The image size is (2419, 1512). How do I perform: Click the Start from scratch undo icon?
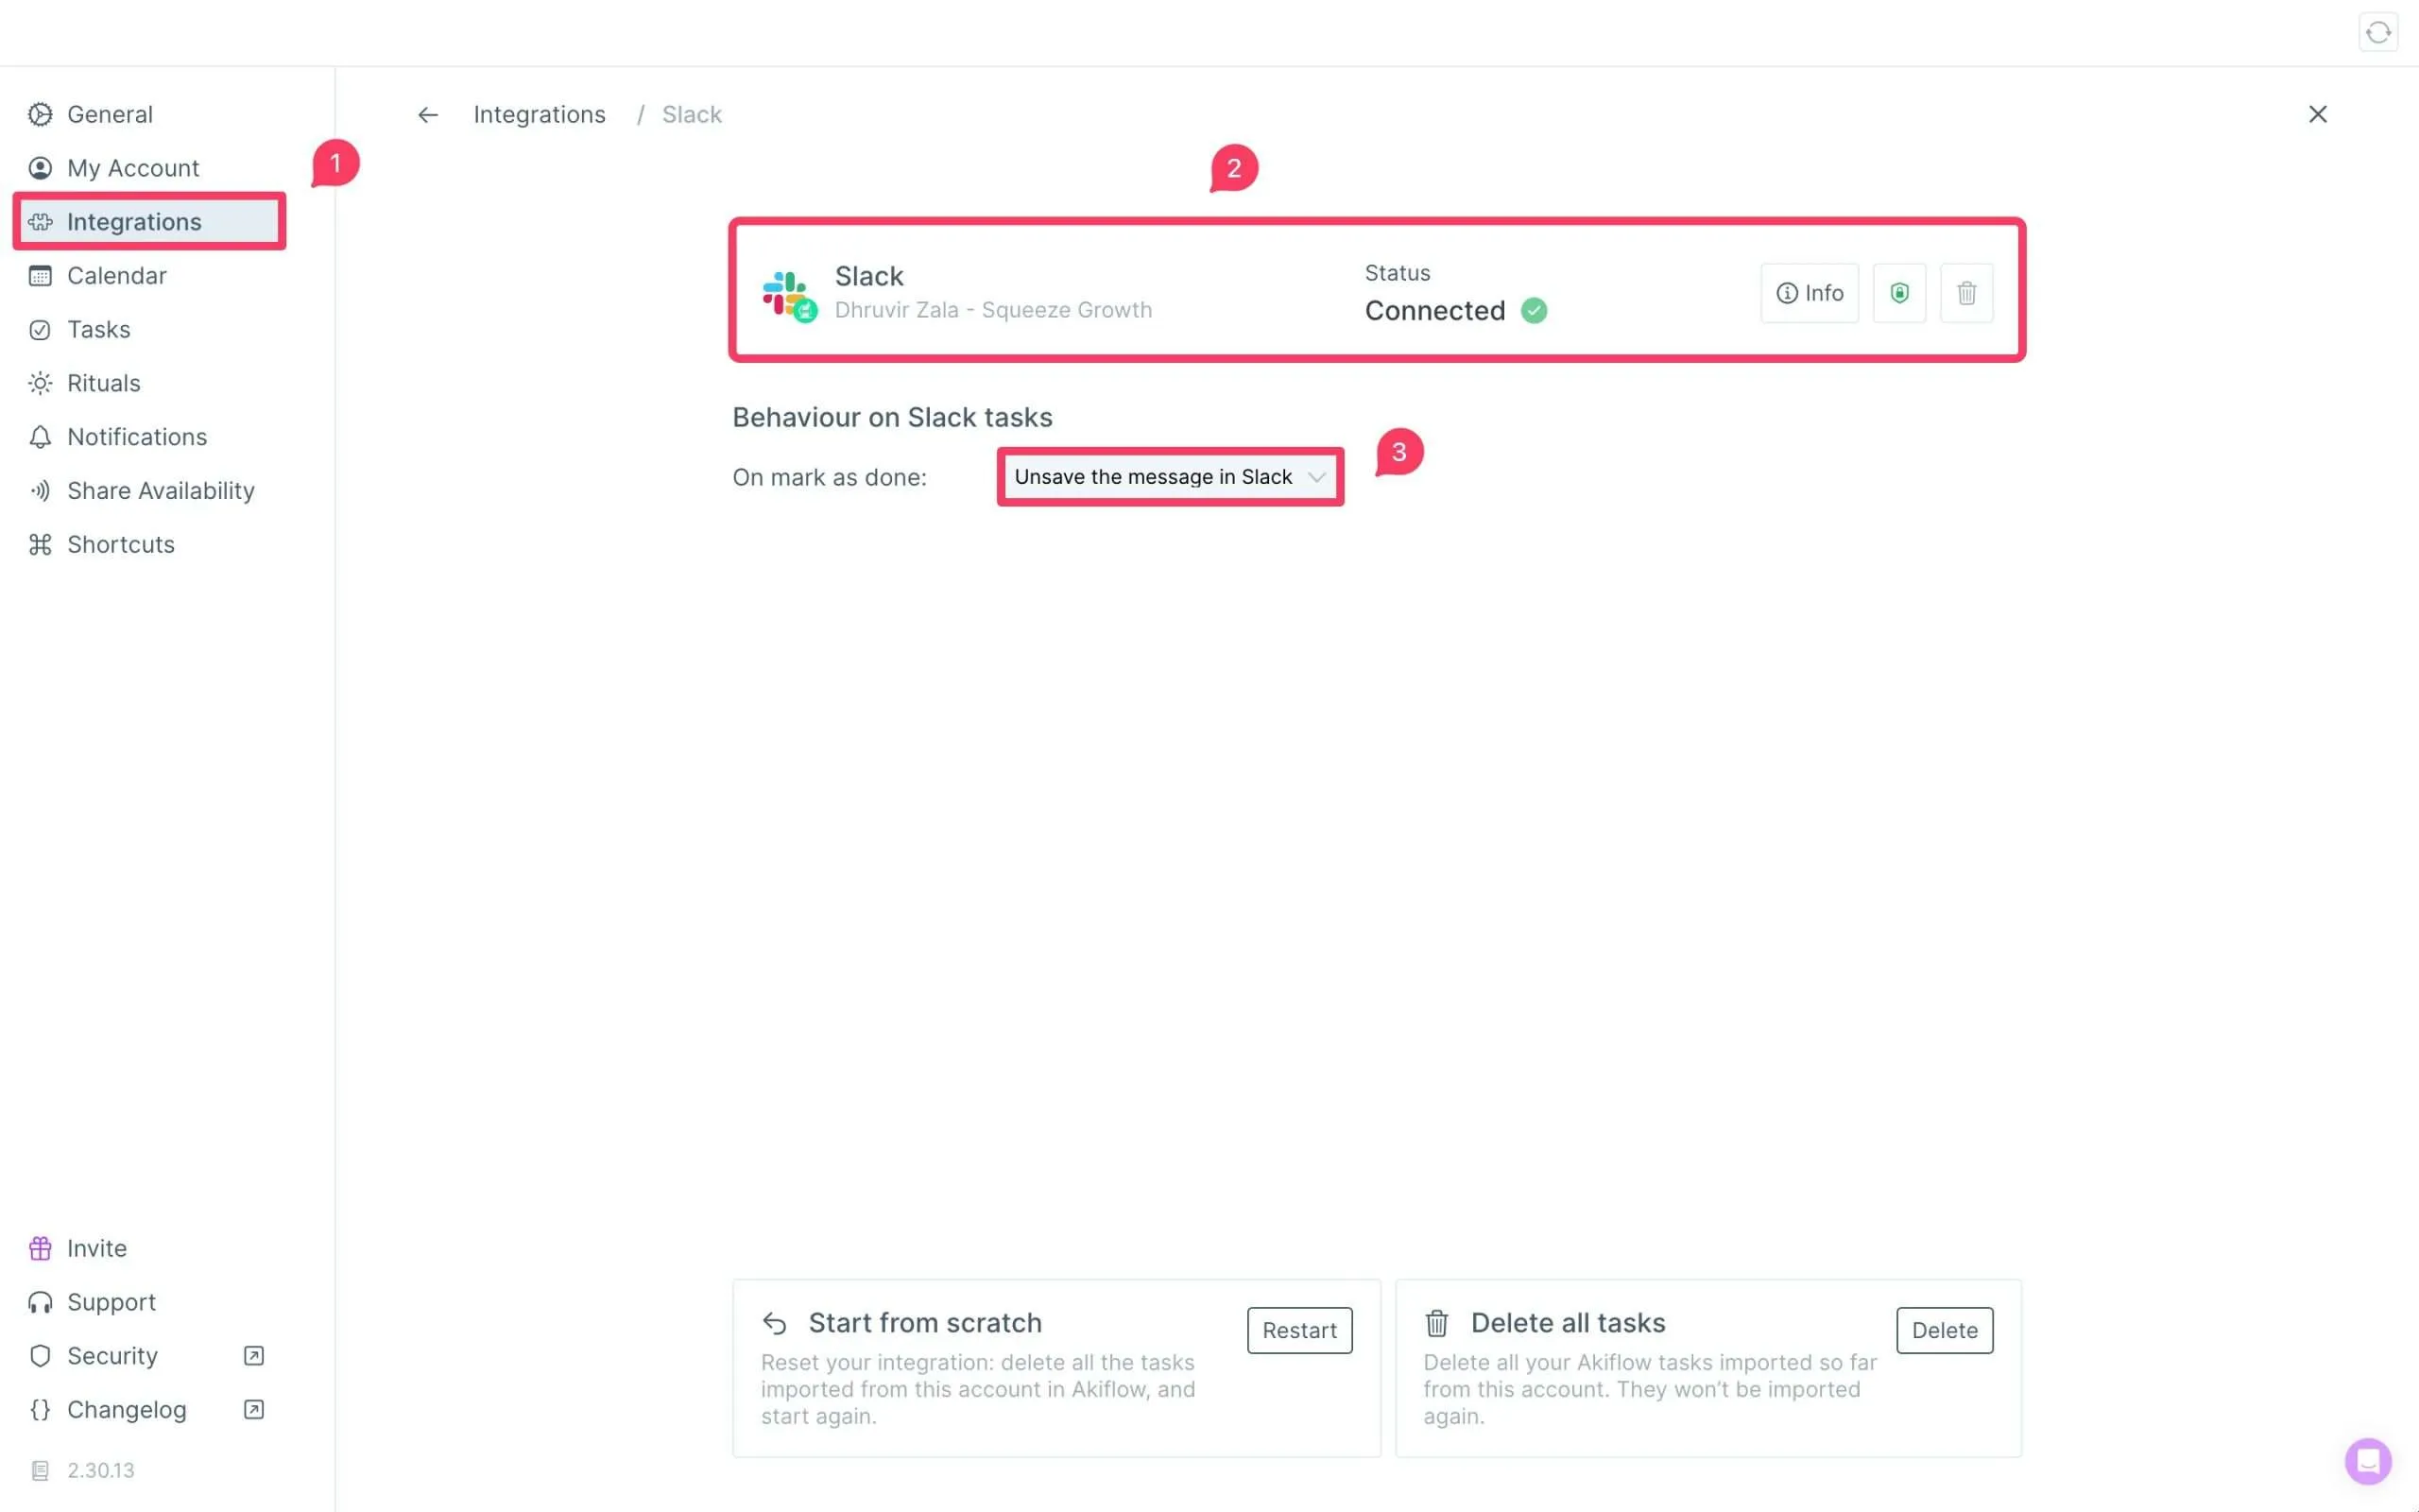click(775, 1324)
